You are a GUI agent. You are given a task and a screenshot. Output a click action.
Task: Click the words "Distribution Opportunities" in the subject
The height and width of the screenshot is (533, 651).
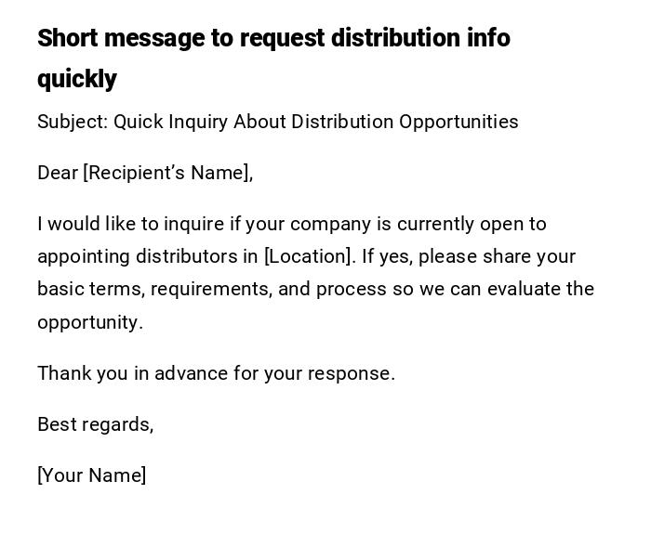click(x=405, y=122)
